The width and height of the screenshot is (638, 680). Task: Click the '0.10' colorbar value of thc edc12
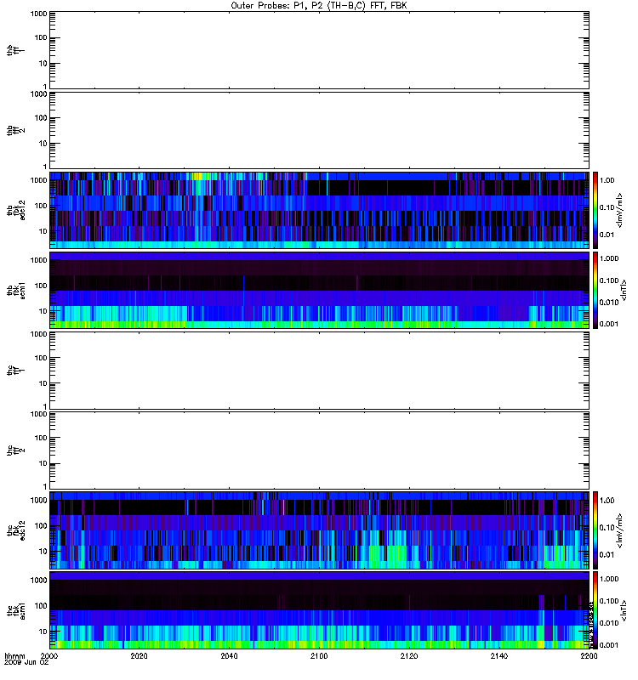pos(607,528)
